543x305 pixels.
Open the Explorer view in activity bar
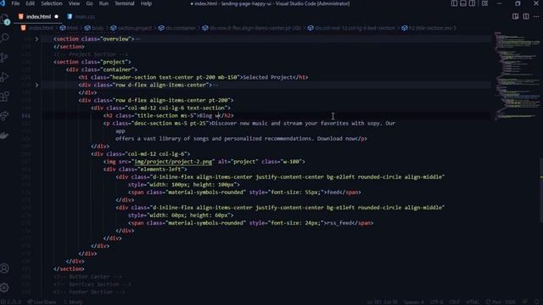pyautogui.click(x=5, y=19)
